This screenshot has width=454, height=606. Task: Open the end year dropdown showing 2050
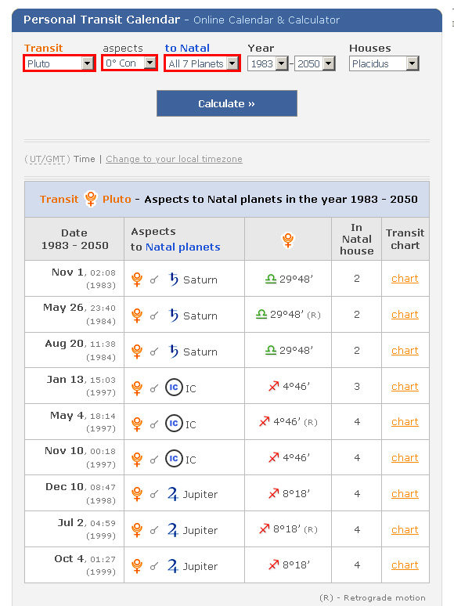[315, 63]
